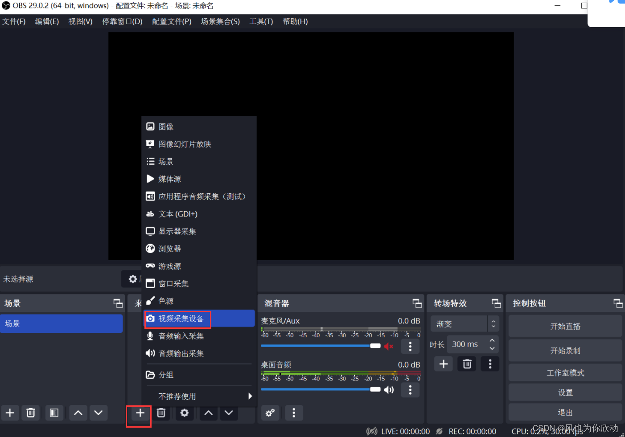Delete transition with the trash icon
Screen dimensions: 625x437
(467, 364)
